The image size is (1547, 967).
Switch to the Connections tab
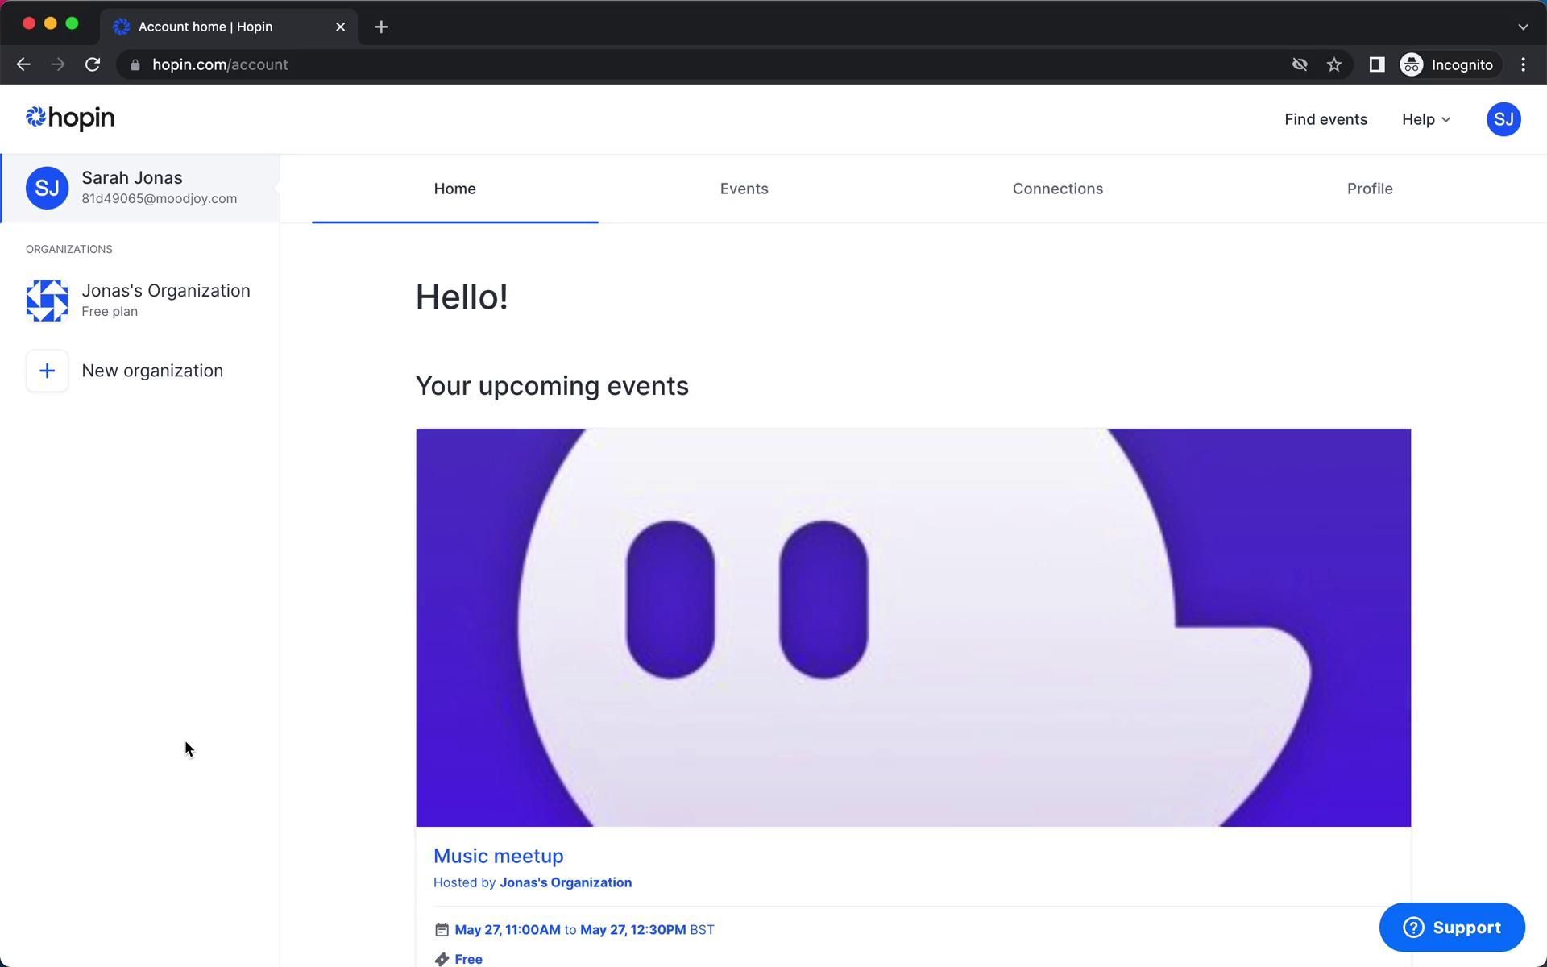pos(1057,189)
